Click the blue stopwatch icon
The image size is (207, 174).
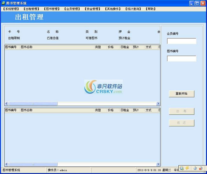pos(195,168)
